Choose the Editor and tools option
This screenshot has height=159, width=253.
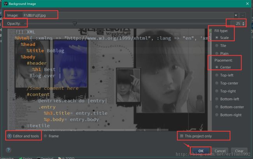tap(23, 136)
